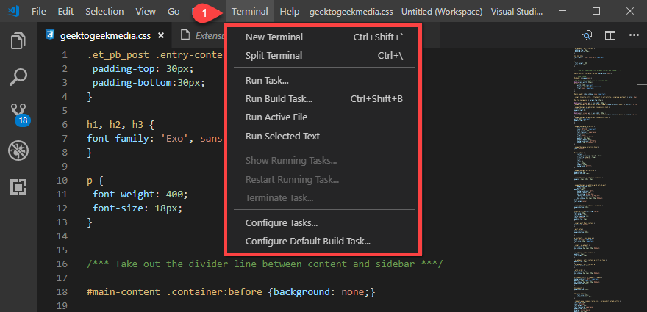Open the View menu
647x312 pixels.
tap(146, 12)
